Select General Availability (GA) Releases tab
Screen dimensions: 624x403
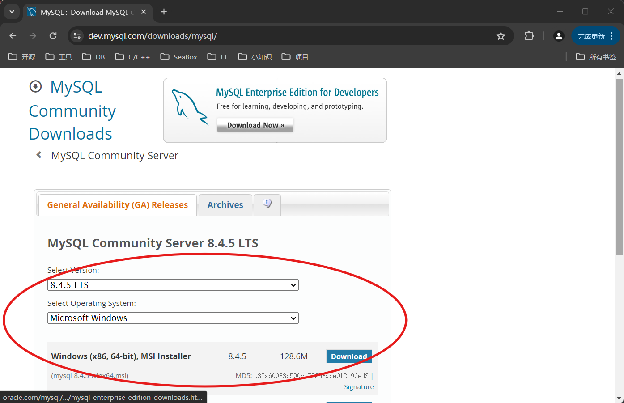click(118, 205)
